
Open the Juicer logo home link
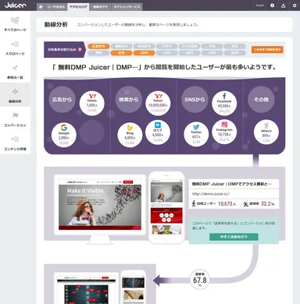pos(15,5)
